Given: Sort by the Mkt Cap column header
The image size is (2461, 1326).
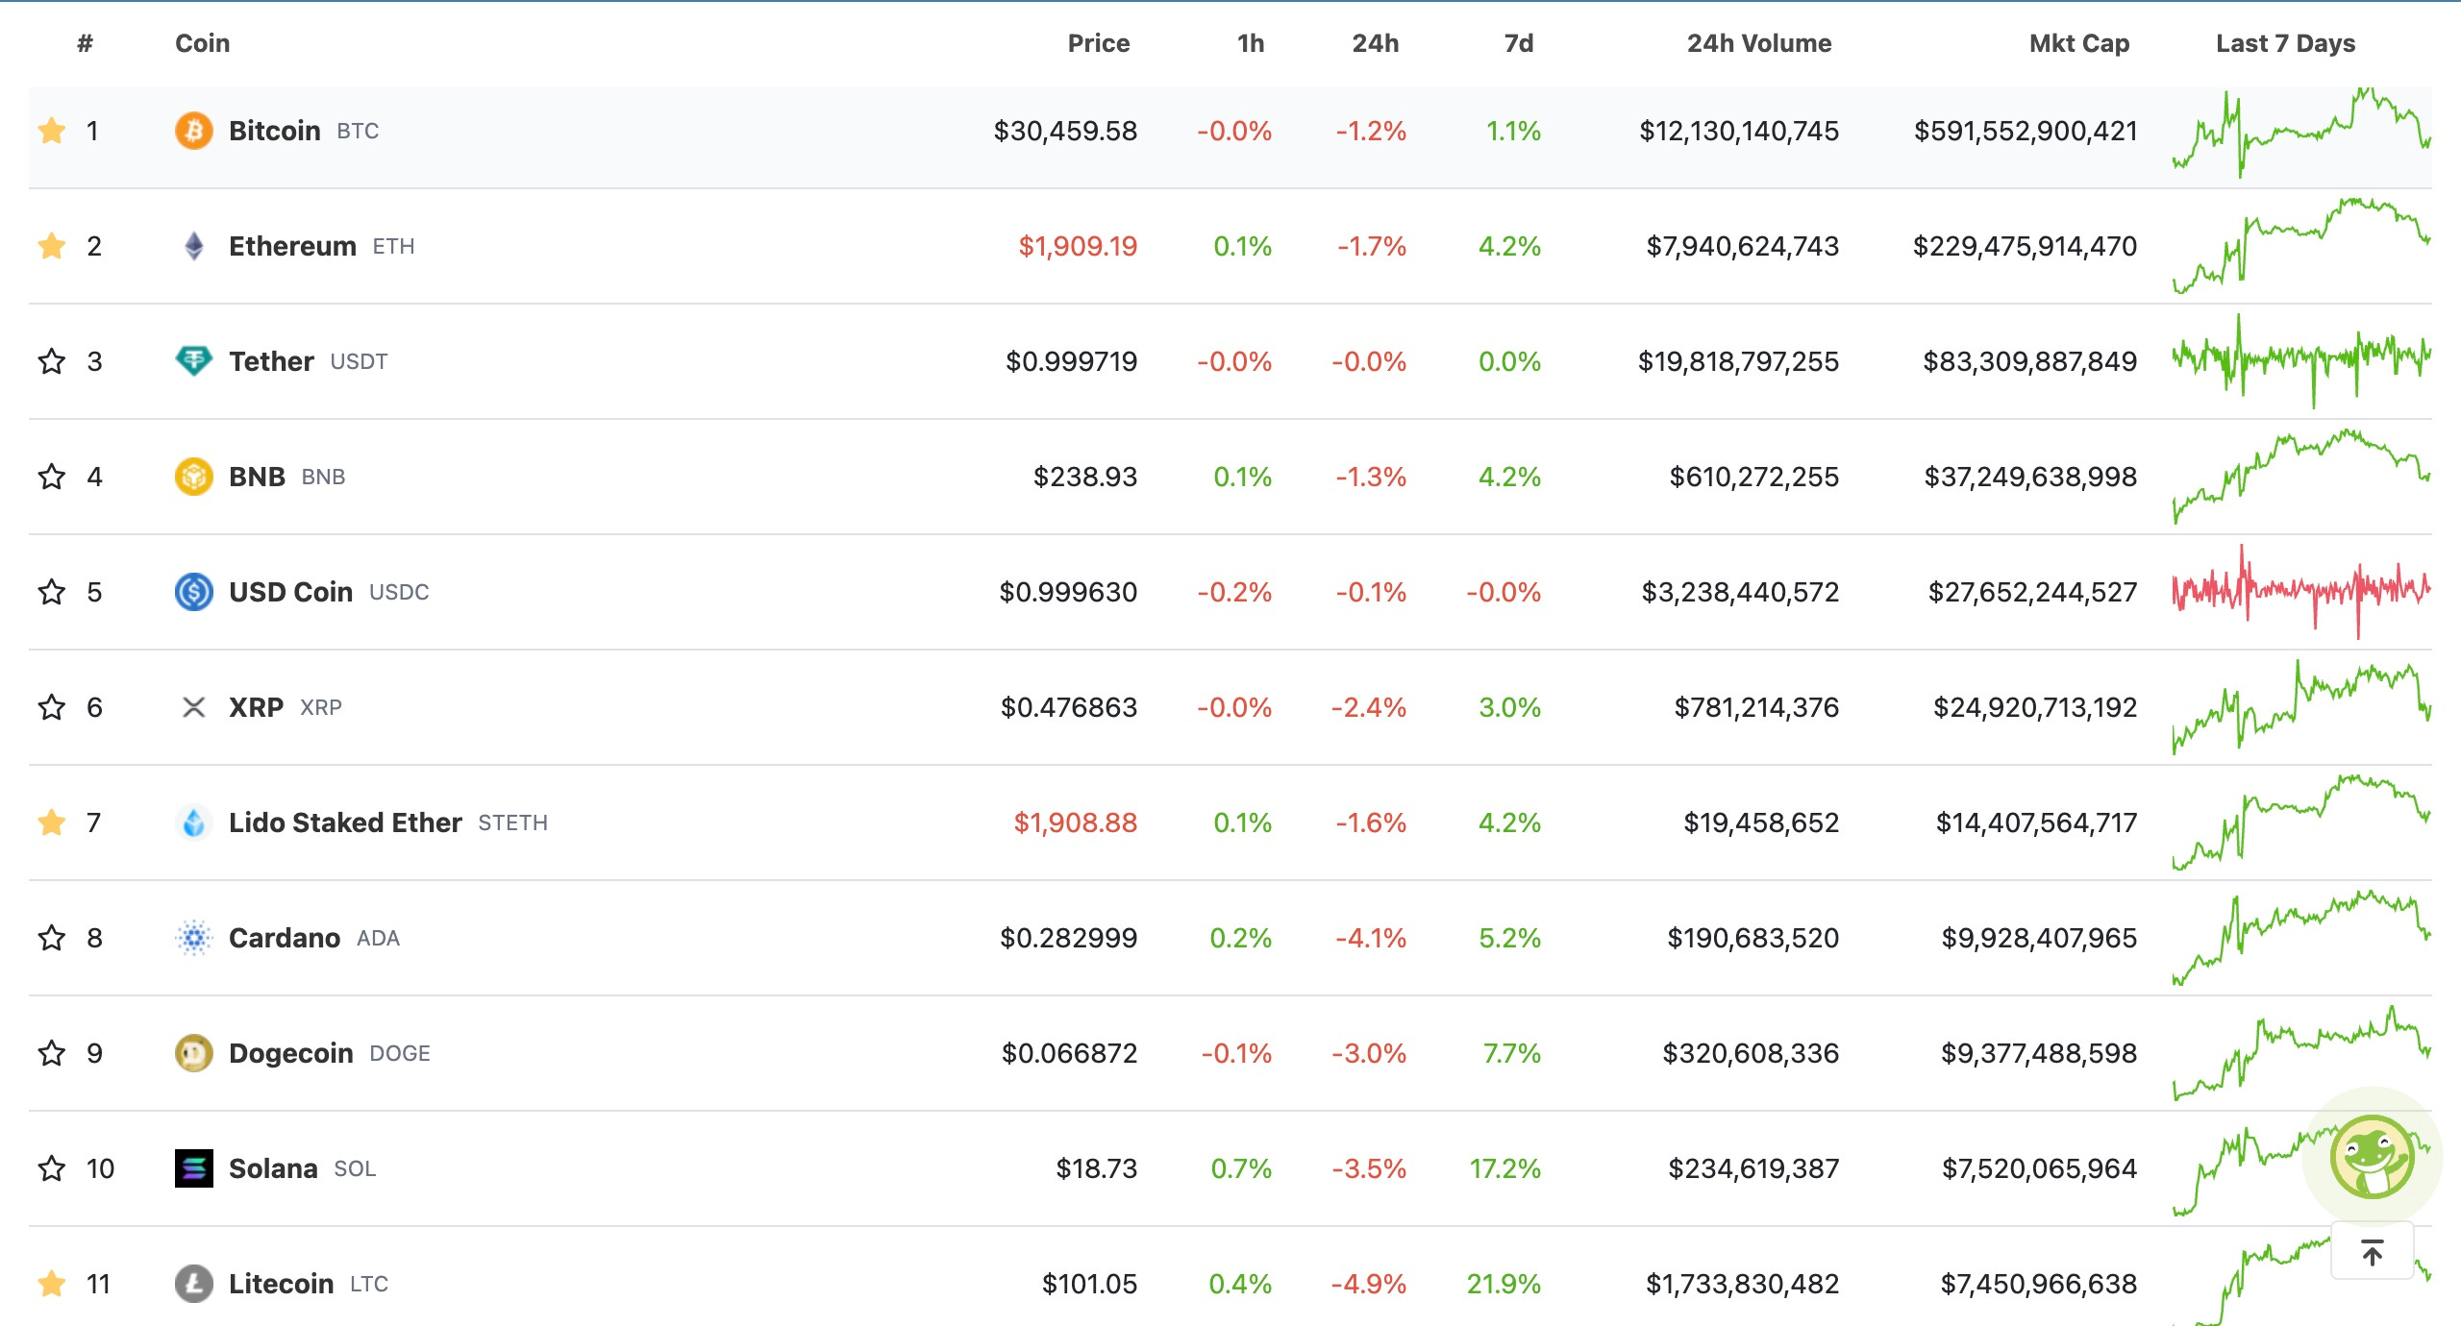Looking at the screenshot, I should pyautogui.click(x=2079, y=43).
